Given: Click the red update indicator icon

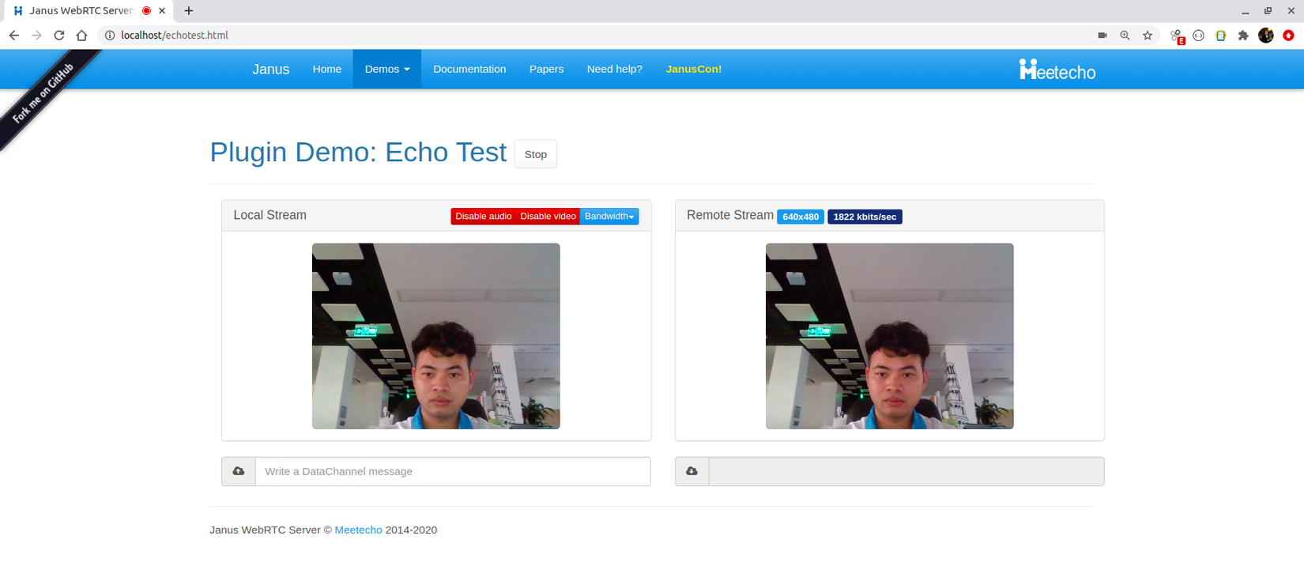Looking at the screenshot, I should (x=1288, y=36).
